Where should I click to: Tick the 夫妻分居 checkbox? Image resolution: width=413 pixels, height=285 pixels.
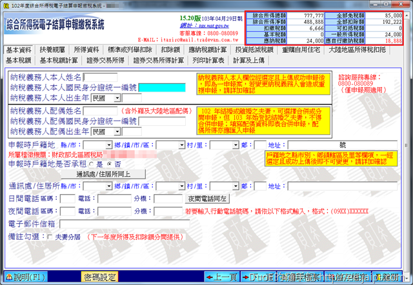pyautogui.click(x=50, y=237)
